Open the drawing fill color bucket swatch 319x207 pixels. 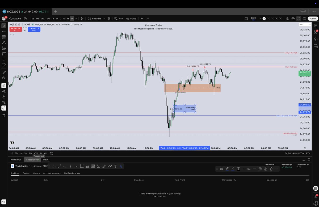pos(233,169)
